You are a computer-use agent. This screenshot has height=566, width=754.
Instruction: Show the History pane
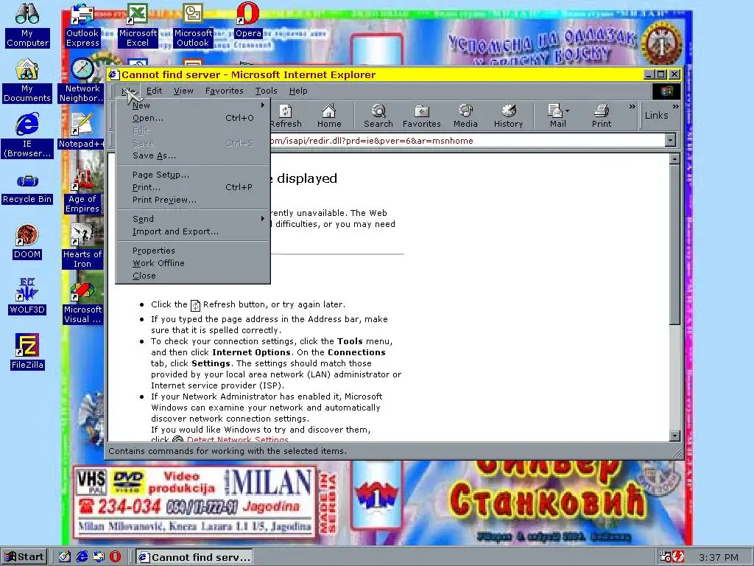(508, 116)
